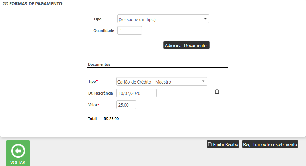Click the Documentos section header
306x166 pixels.
99,64
